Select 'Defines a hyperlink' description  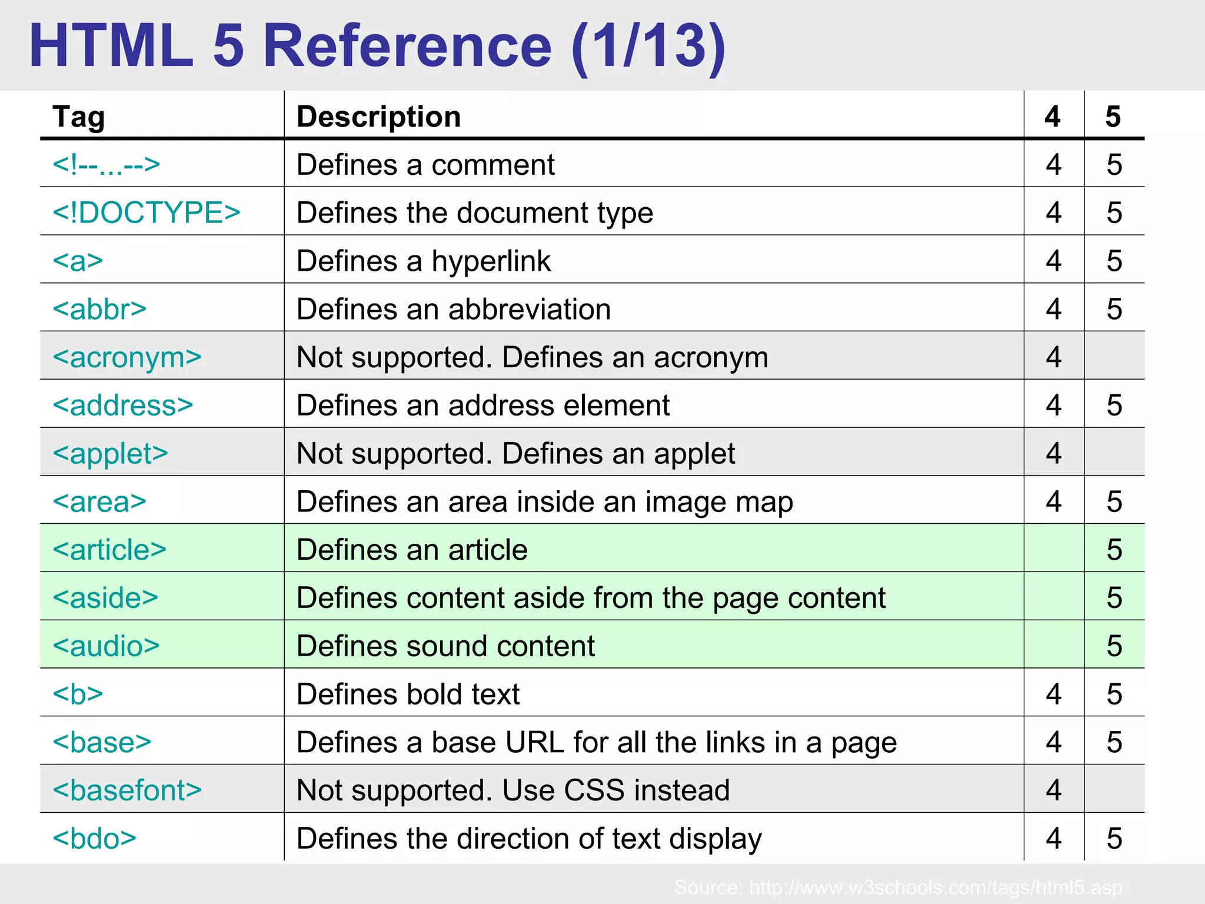[424, 261]
